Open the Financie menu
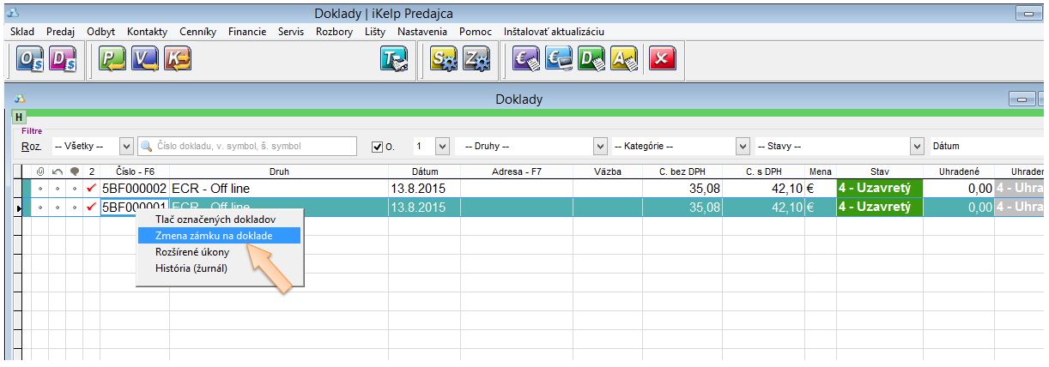This screenshot has width=1049, height=367. (x=247, y=32)
